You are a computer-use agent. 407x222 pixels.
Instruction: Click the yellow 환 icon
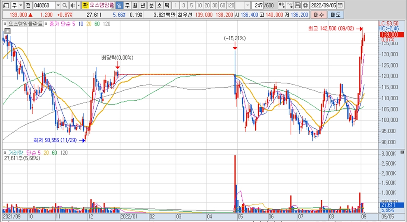85,5
